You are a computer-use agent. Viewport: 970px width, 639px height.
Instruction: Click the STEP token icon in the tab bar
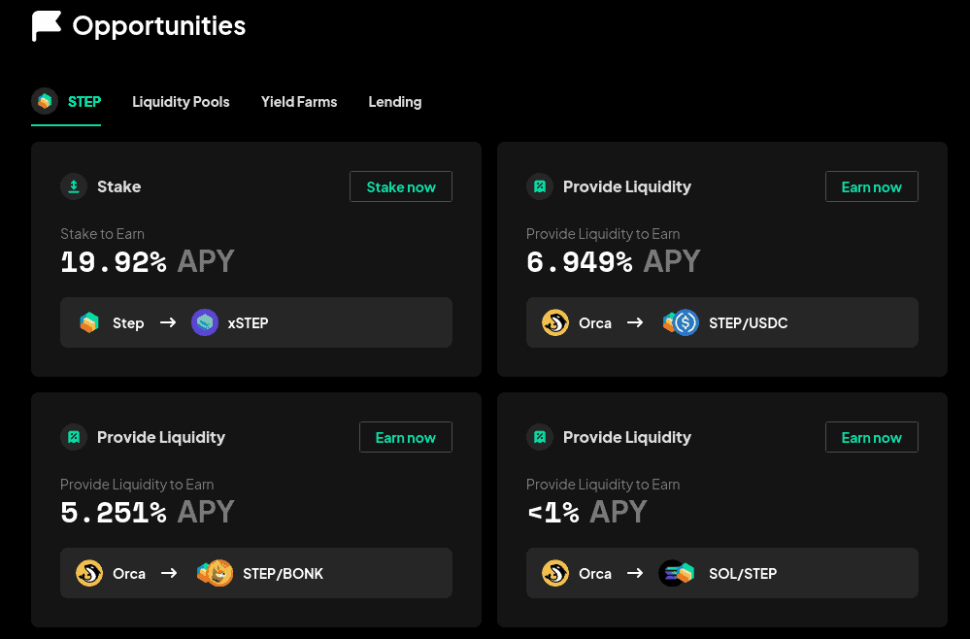click(x=45, y=101)
